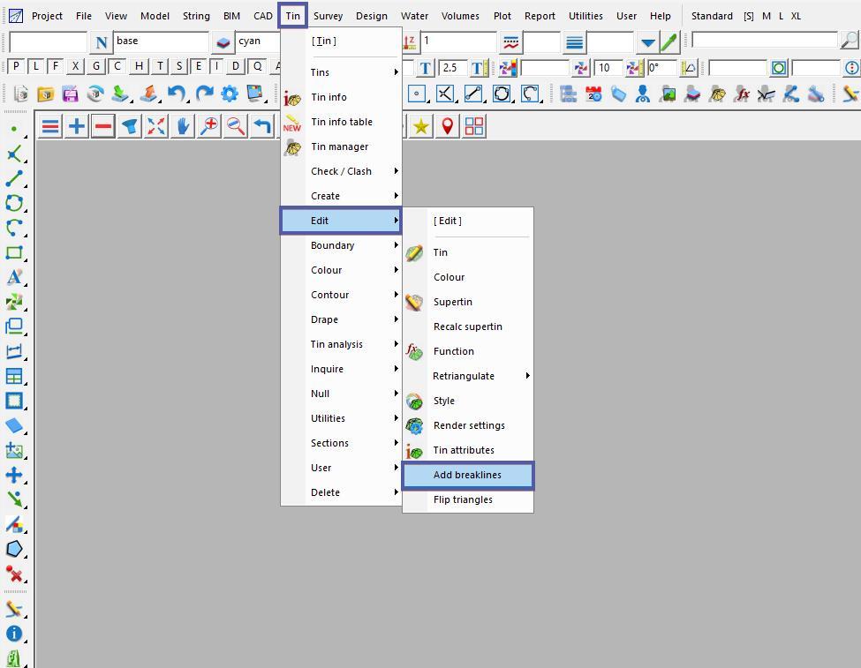The height and width of the screenshot is (668, 861).
Task: Click the blue cross move tool
Action: coord(14,475)
